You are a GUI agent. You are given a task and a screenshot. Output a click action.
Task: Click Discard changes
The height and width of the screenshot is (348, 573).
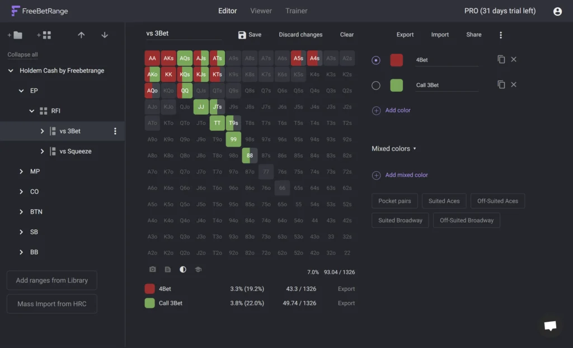tap(300, 35)
